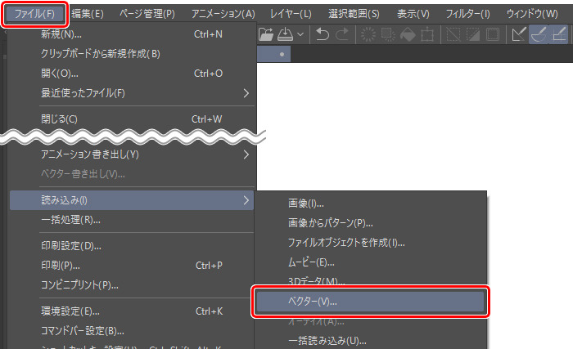Viewport: 573px width, 349px height.
Task: Open the 選択範囲(S) menu
Action: (354, 14)
